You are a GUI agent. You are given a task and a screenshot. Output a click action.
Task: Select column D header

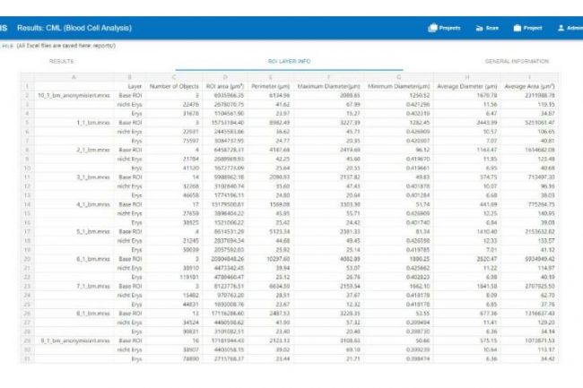(x=225, y=78)
